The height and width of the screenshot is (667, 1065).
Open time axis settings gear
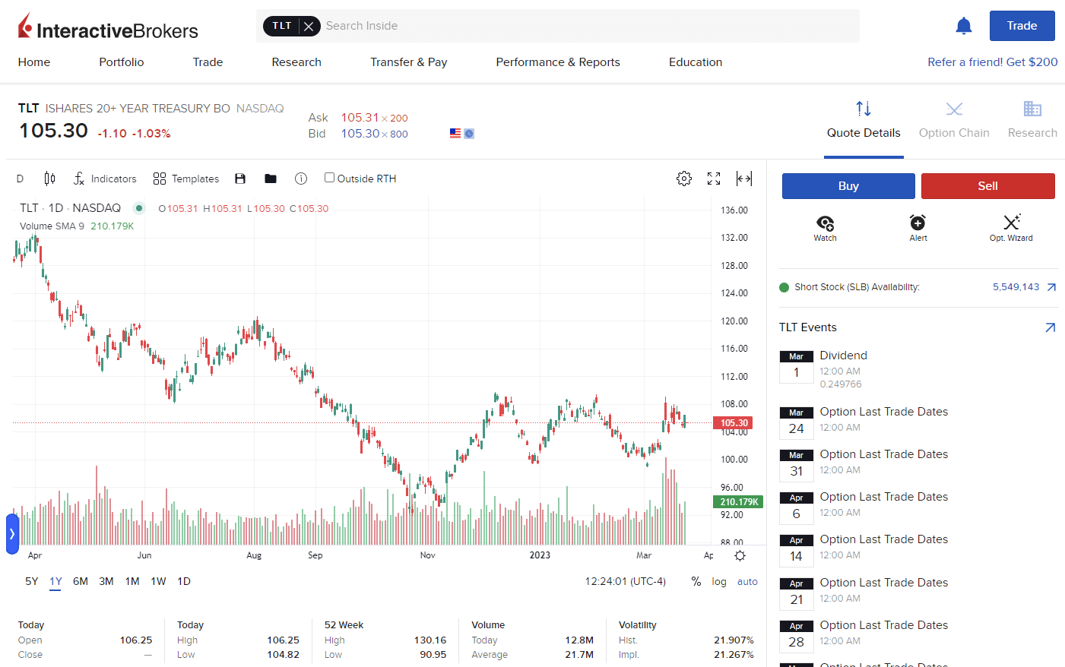pos(740,556)
